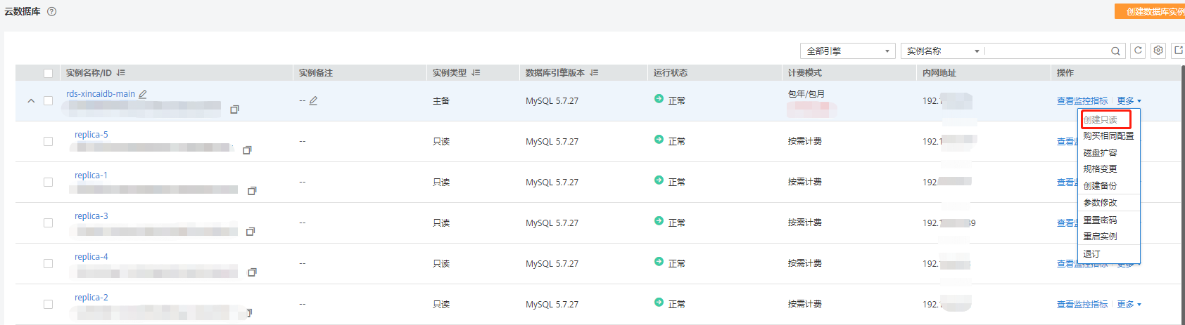Edit remark of rds-xincaidb-main
Viewport: 1185px width, 325px height.
pyautogui.click(x=313, y=101)
